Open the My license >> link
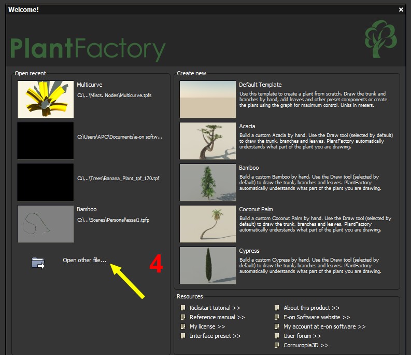This screenshot has width=411, height=355. coord(207,326)
